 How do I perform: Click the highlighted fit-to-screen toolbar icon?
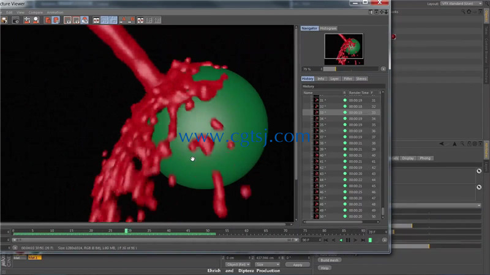pos(85,20)
